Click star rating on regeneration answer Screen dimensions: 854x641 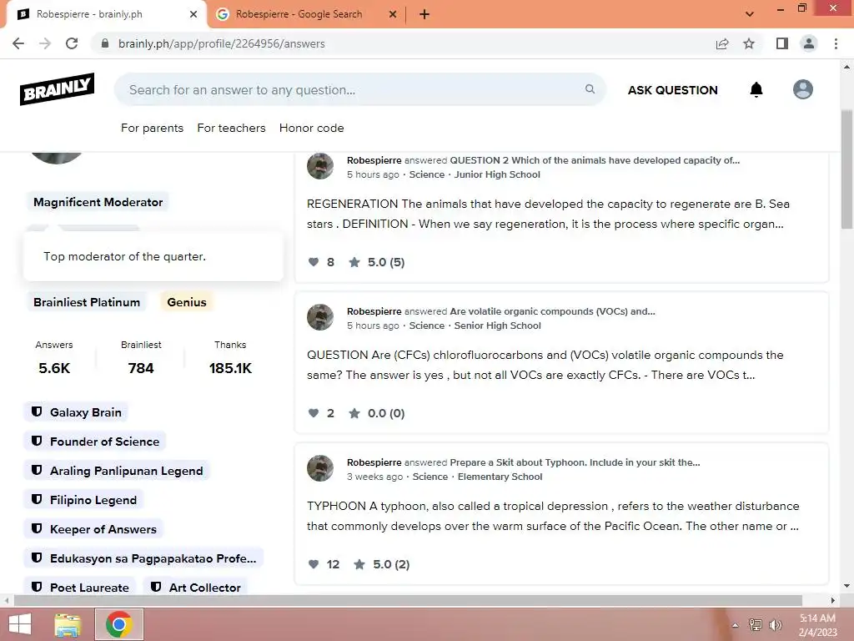pos(354,262)
